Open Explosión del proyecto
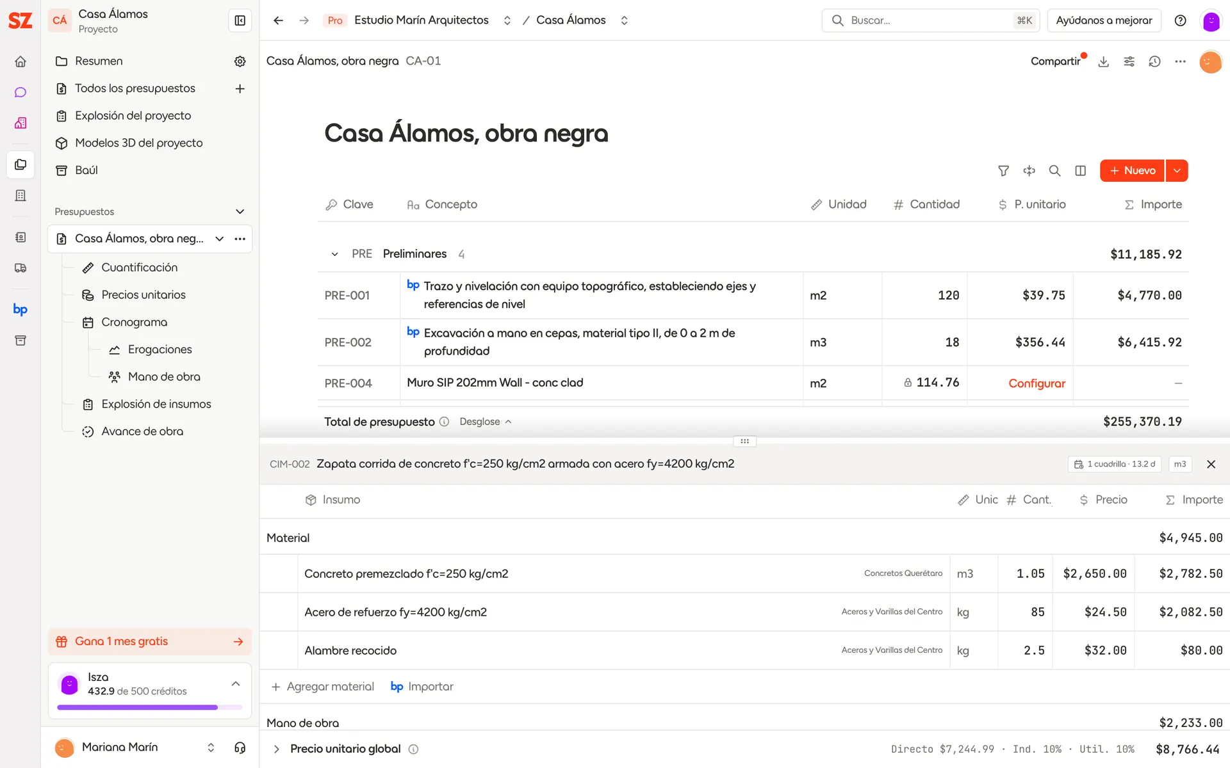The height and width of the screenshot is (768, 1230). coord(133,116)
